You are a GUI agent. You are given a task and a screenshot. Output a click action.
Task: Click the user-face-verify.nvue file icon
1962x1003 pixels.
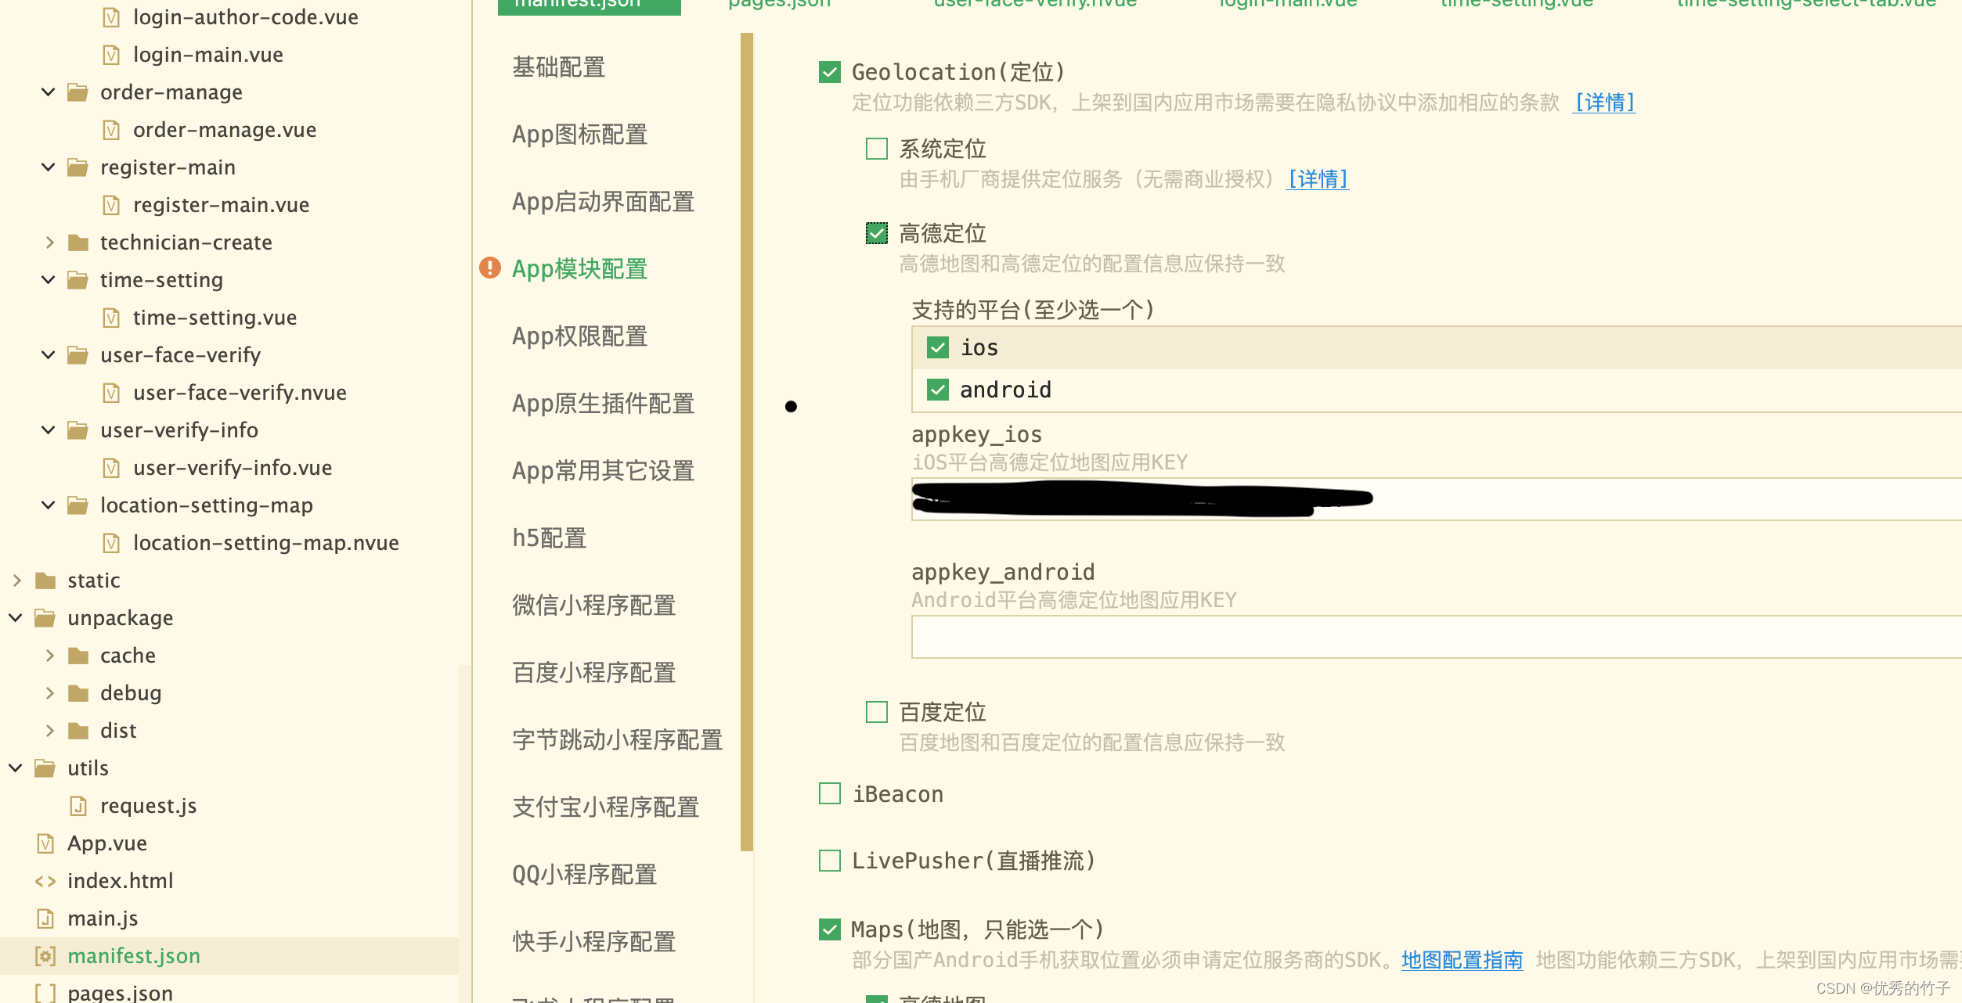(111, 391)
